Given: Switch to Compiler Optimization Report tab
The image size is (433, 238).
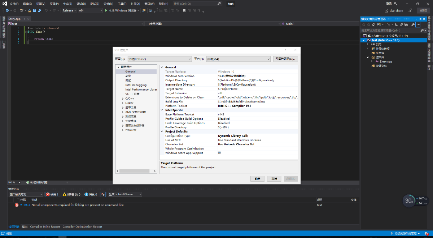Looking at the screenshot, I should [x=82, y=227].
